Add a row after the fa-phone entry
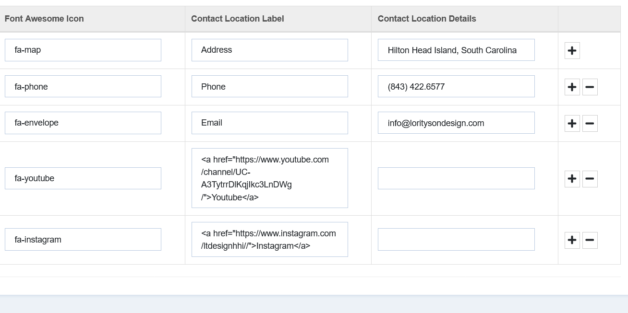Image resolution: width=628 pixels, height=313 pixels. (572, 87)
